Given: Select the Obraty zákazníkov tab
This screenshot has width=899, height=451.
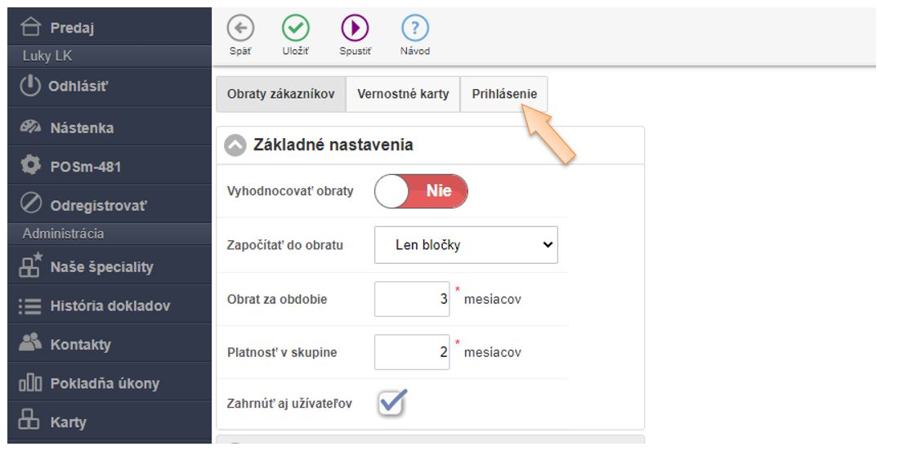Looking at the screenshot, I should pyautogui.click(x=281, y=94).
